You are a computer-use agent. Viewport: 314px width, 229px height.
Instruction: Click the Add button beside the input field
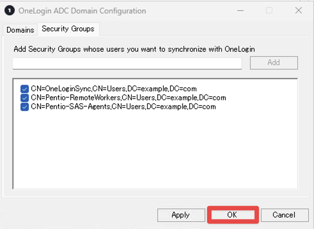[x=274, y=63]
